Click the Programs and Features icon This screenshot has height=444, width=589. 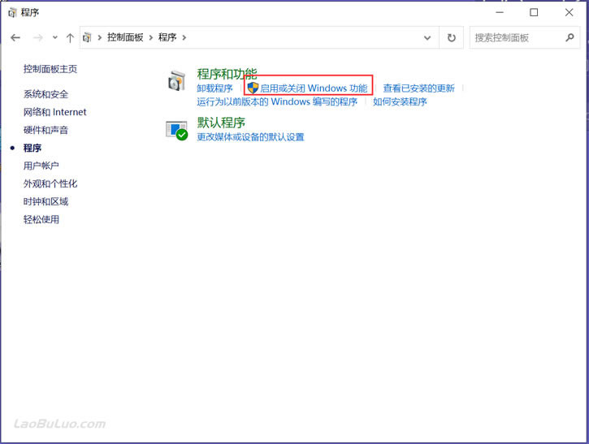[176, 80]
